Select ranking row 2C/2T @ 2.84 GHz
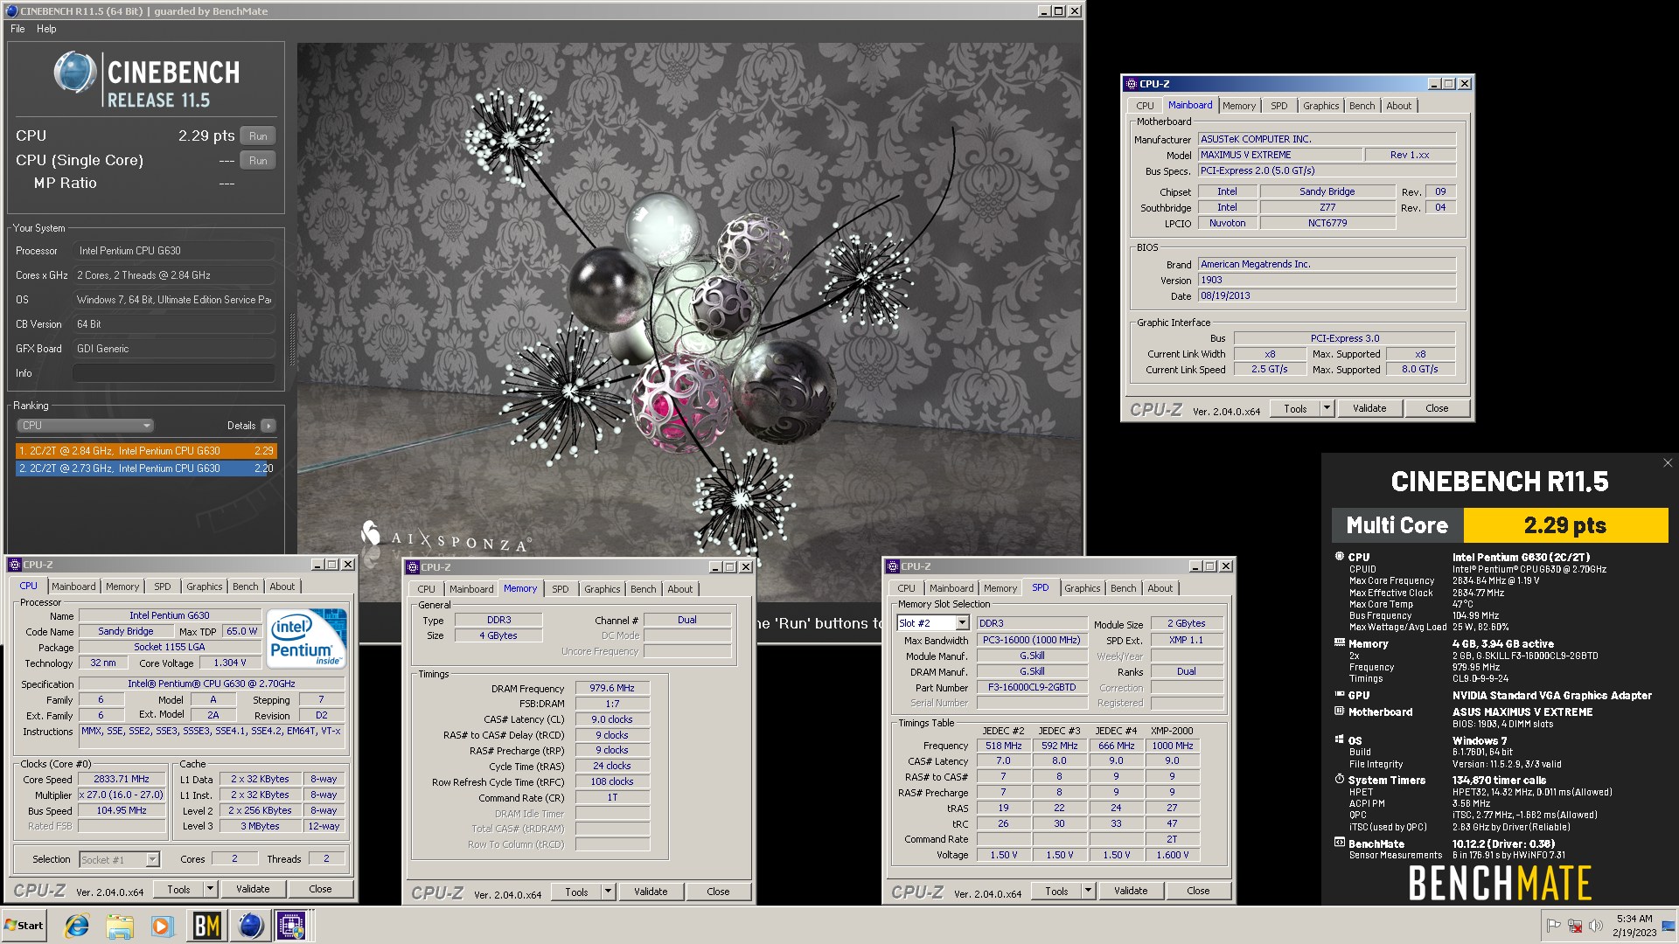1679x944 pixels. coord(146,451)
